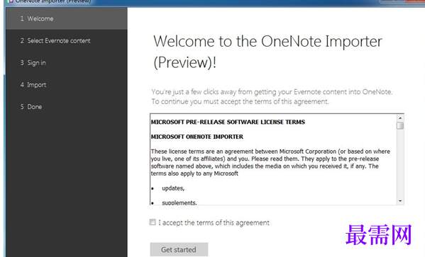The width and height of the screenshot is (425, 257).
Task: Click the MICROSOFT ONENOTE IMPORTER license heading
Action: (197, 137)
